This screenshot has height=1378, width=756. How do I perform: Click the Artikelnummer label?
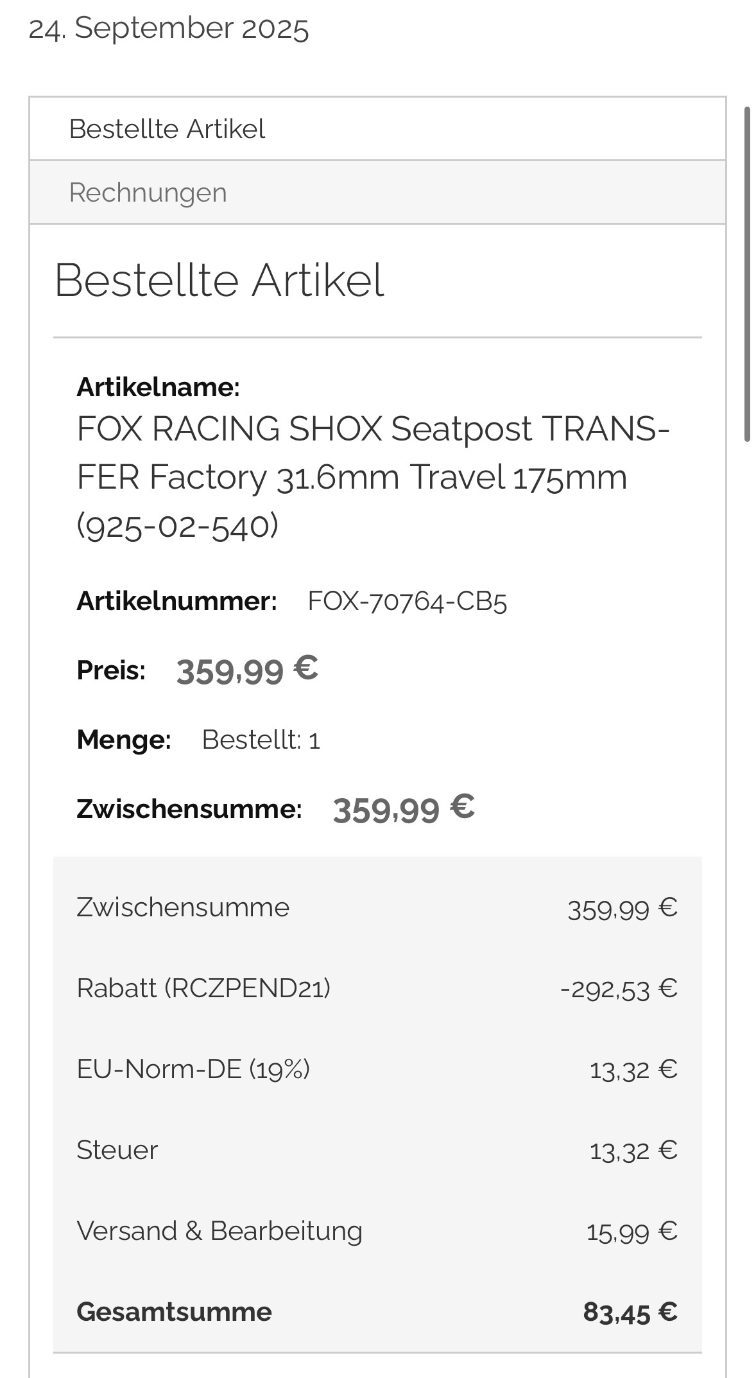[176, 602]
